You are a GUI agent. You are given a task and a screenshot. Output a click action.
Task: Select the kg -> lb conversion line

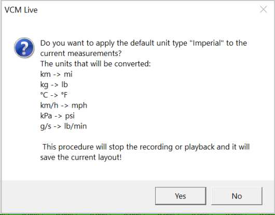pyautogui.click(x=54, y=84)
